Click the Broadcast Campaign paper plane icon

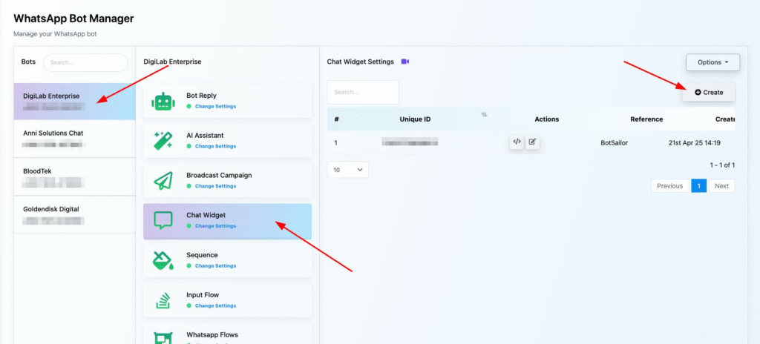pyautogui.click(x=163, y=181)
